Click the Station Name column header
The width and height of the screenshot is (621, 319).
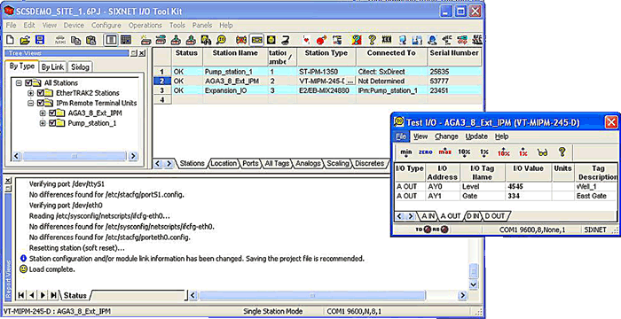click(235, 57)
